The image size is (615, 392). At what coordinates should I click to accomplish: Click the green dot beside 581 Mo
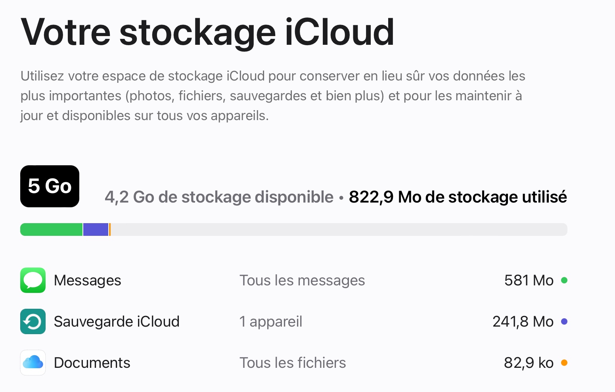tap(564, 280)
